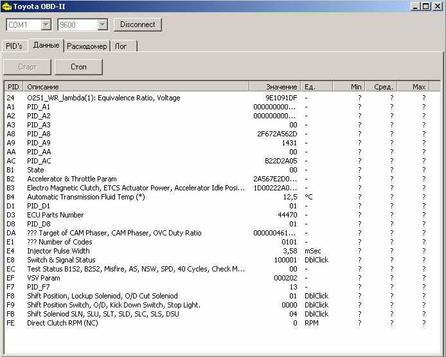This screenshot has height=357, width=446.
Task: Select the Данные tab
Action: pos(46,46)
